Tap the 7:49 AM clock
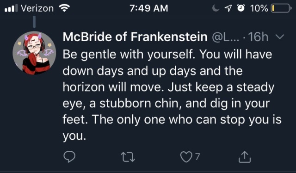The height and width of the screenshot is (173, 296). click(149, 8)
